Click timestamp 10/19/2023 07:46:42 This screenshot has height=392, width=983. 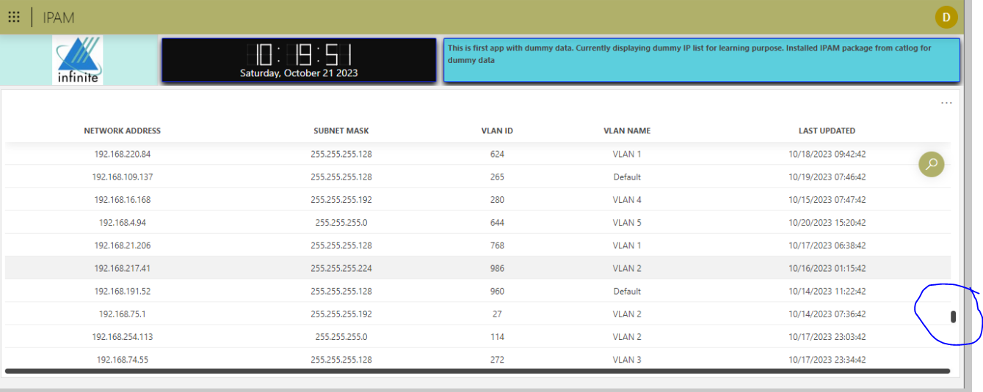[827, 177]
